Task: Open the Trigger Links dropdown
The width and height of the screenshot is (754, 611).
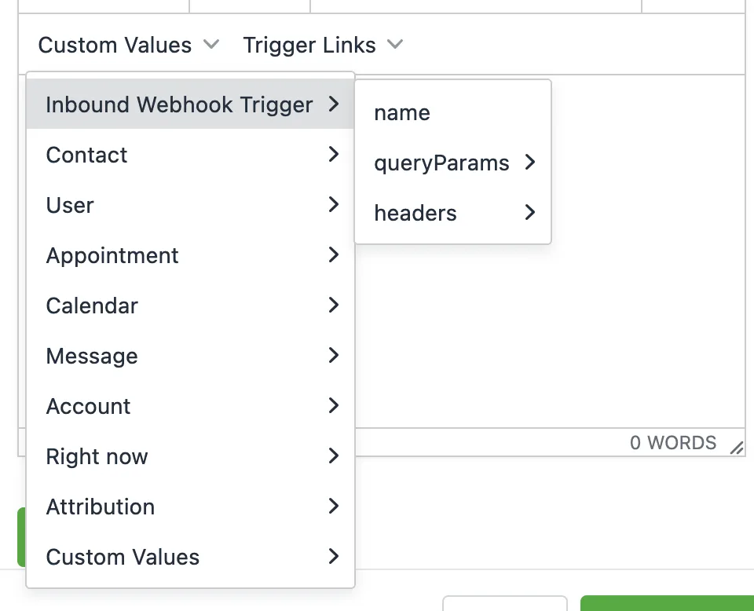Action: point(322,46)
